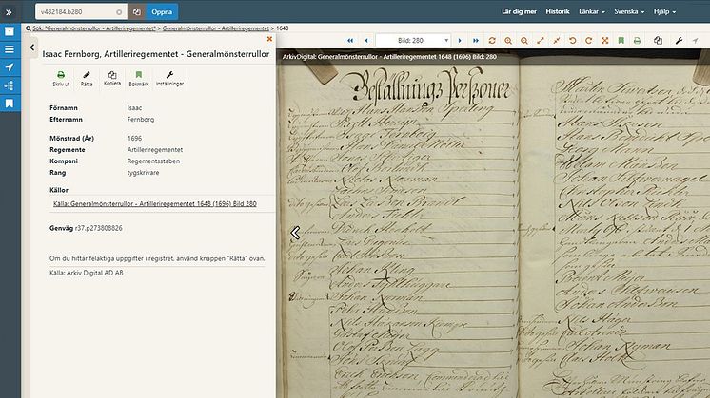Go to the next image page
This screenshot has height=398, width=710.
(461, 41)
